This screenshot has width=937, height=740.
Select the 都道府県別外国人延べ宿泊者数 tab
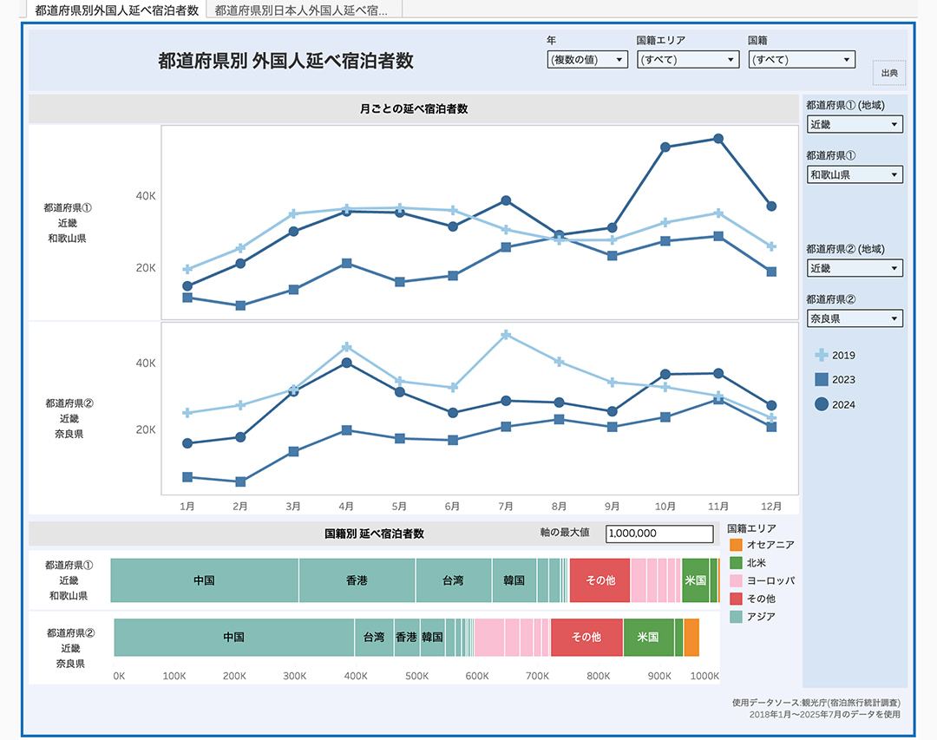point(116,10)
